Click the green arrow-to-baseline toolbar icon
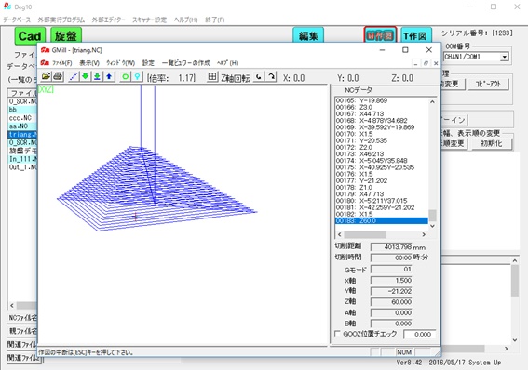Screen dimensions: 528x370 coord(97,76)
